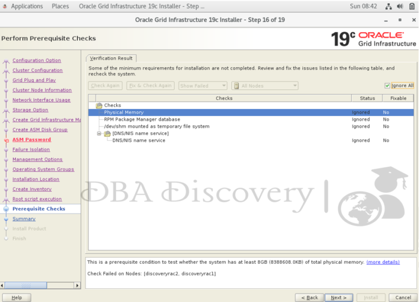Viewport: 419px width, 302px height.
Task: Click the All Nodes dropdown server icon
Action: (236, 86)
